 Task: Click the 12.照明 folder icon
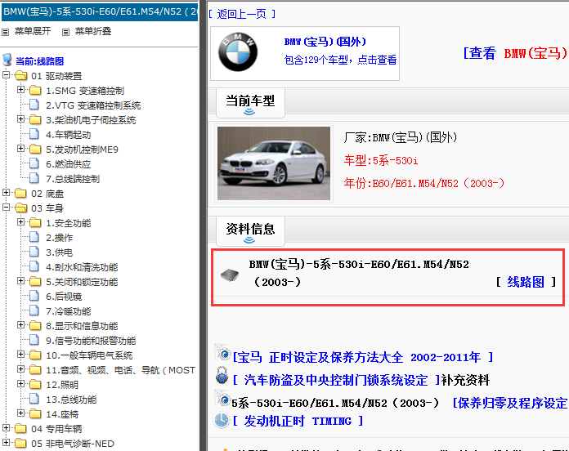point(35,384)
